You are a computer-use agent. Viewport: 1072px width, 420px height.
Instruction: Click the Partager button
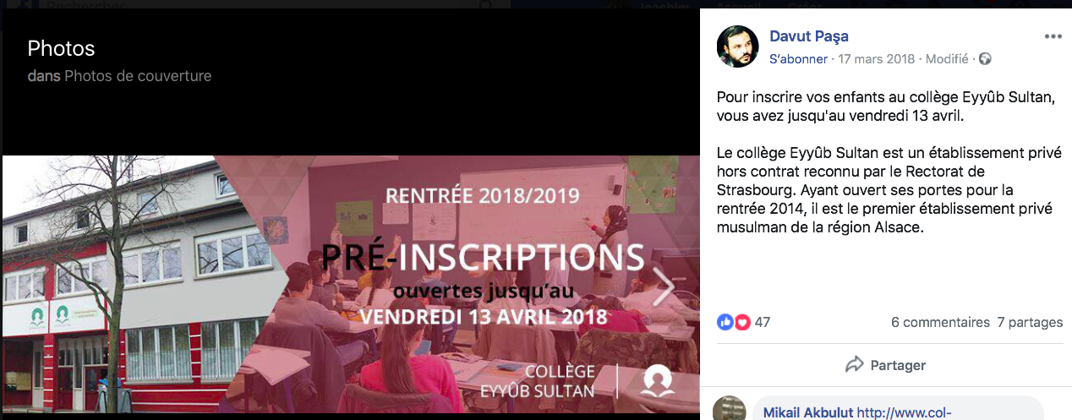(886, 365)
